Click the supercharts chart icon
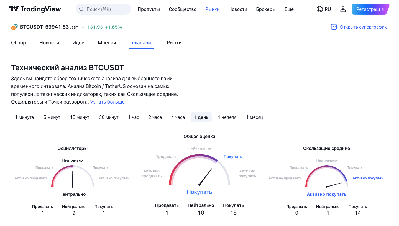399x226 pixels. click(x=334, y=27)
